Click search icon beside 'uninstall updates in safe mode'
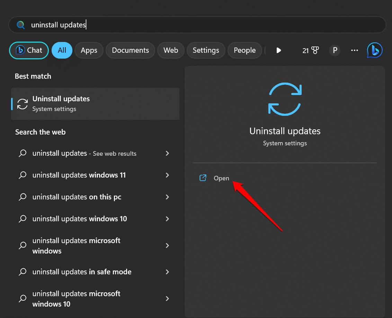The width and height of the screenshot is (392, 318). pos(23,272)
